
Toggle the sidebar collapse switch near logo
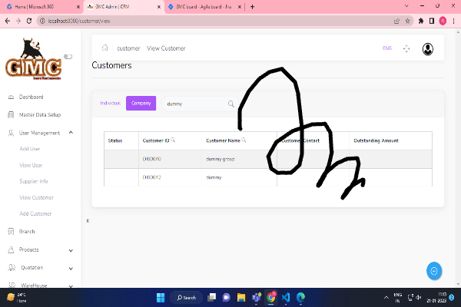click(x=68, y=56)
